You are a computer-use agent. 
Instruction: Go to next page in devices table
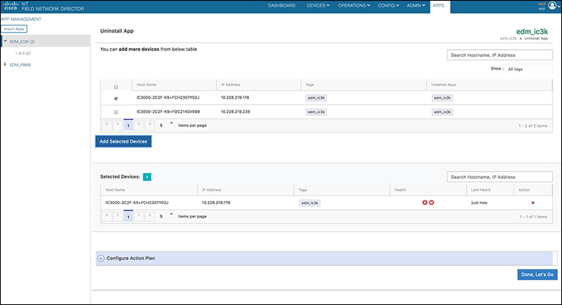139,125
